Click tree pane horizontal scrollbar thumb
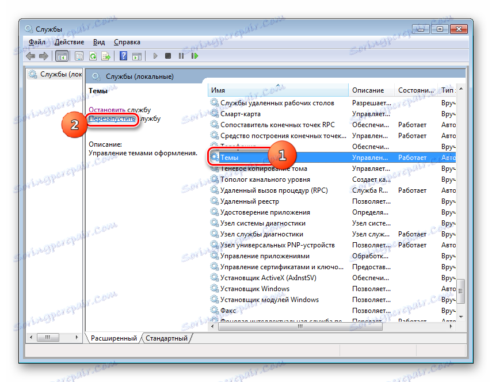This screenshot has height=382, width=492. (x=48, y=338)
